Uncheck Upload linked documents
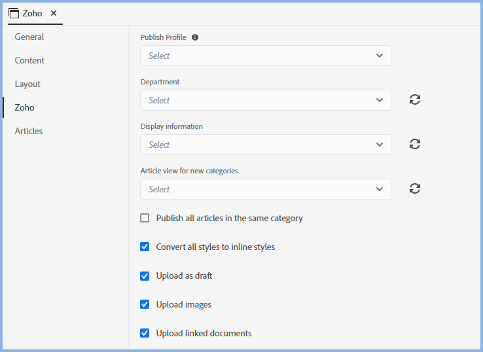 click(x=145, y=333)
